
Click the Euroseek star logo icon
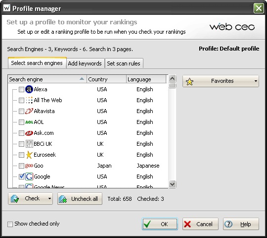[x=29, y=155]
